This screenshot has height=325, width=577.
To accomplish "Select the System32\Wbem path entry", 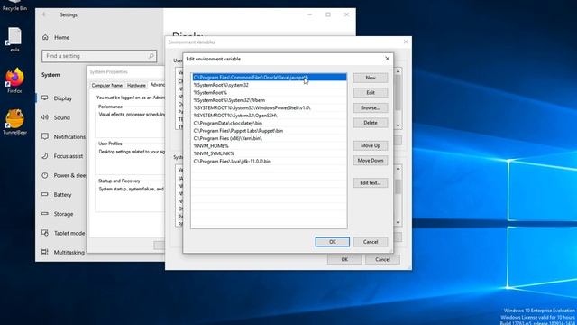I will point(270,100).
